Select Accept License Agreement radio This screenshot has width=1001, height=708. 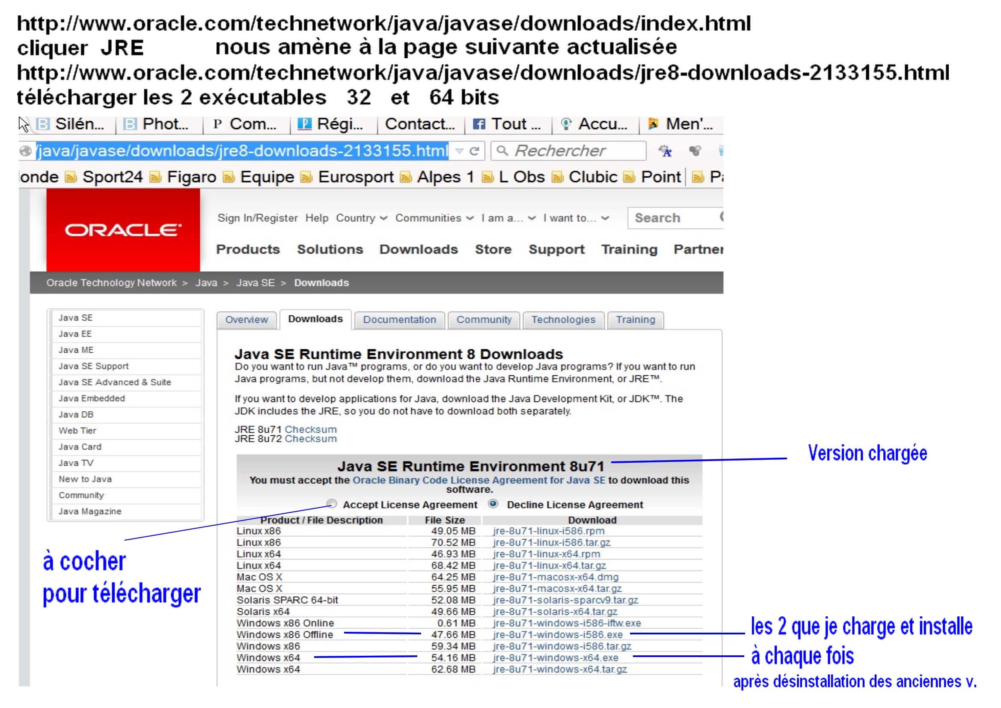coord(332,504)
